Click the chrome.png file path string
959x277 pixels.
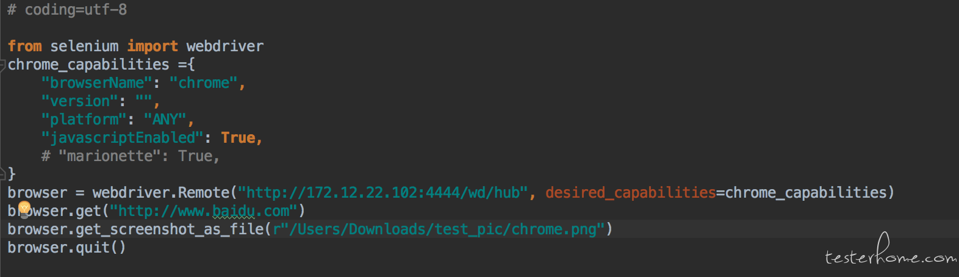pyautogui.click(x=439, y=229)
